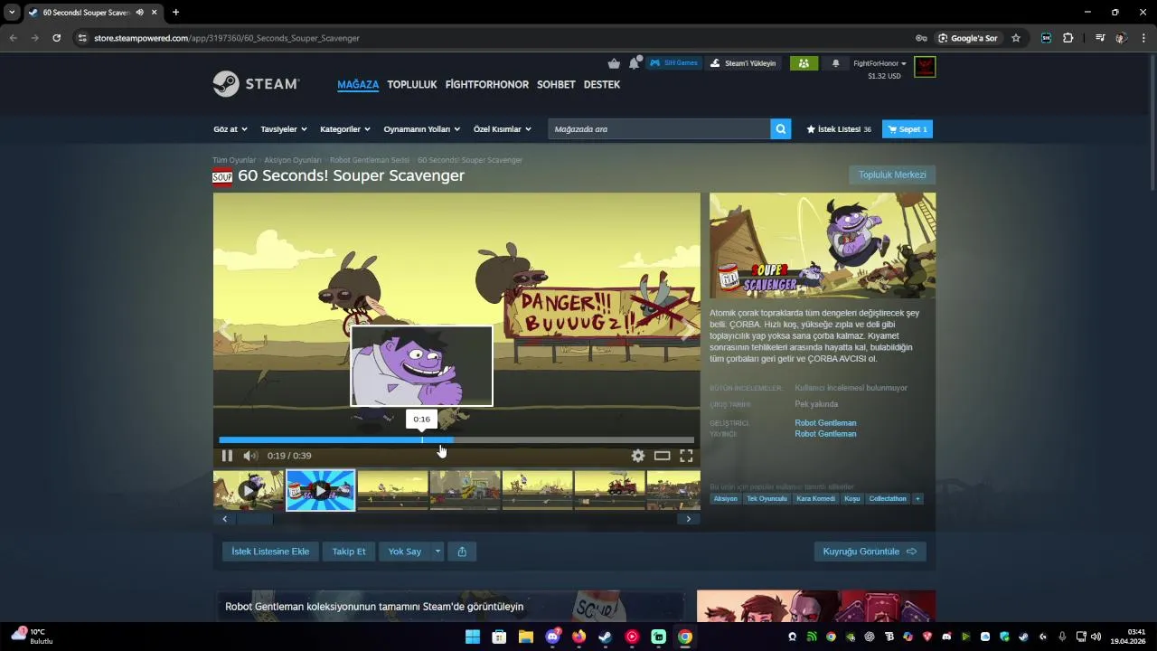Open Windows Start menu
1157x651 pixels.
click(473, 637)
